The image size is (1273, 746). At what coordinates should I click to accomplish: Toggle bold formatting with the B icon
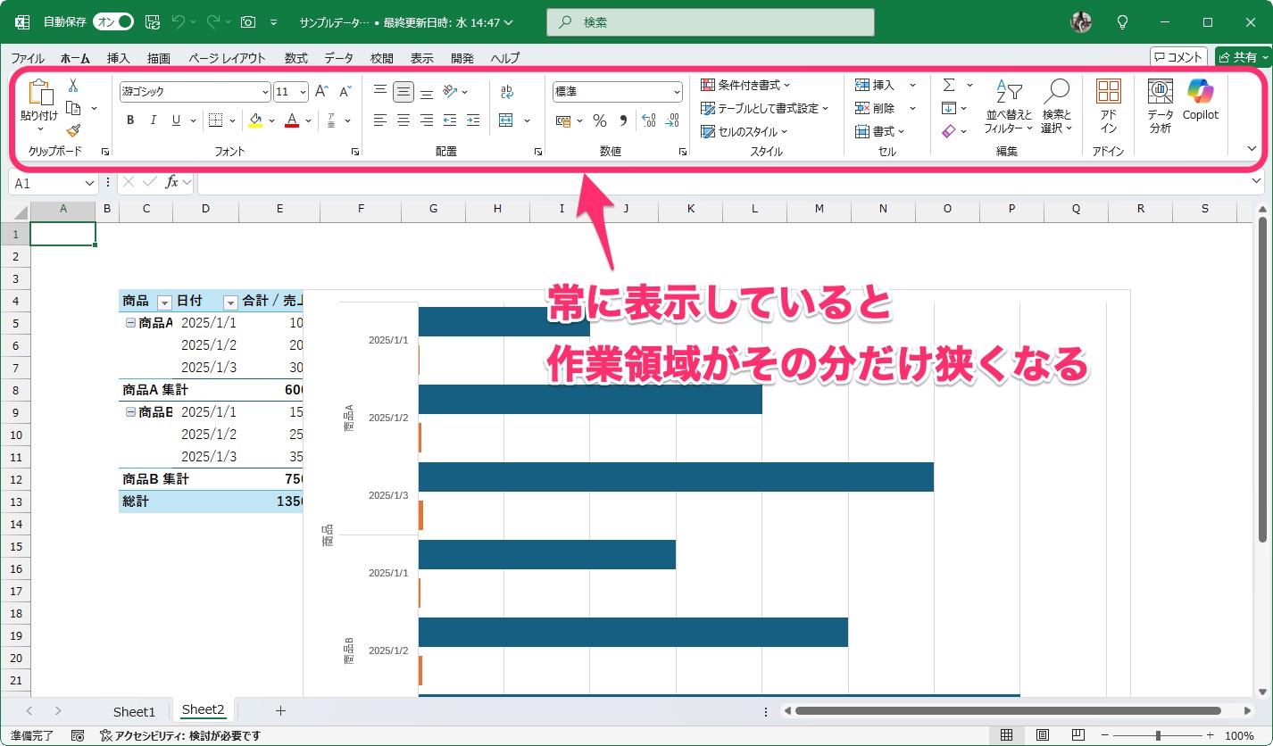click(129, 120)
